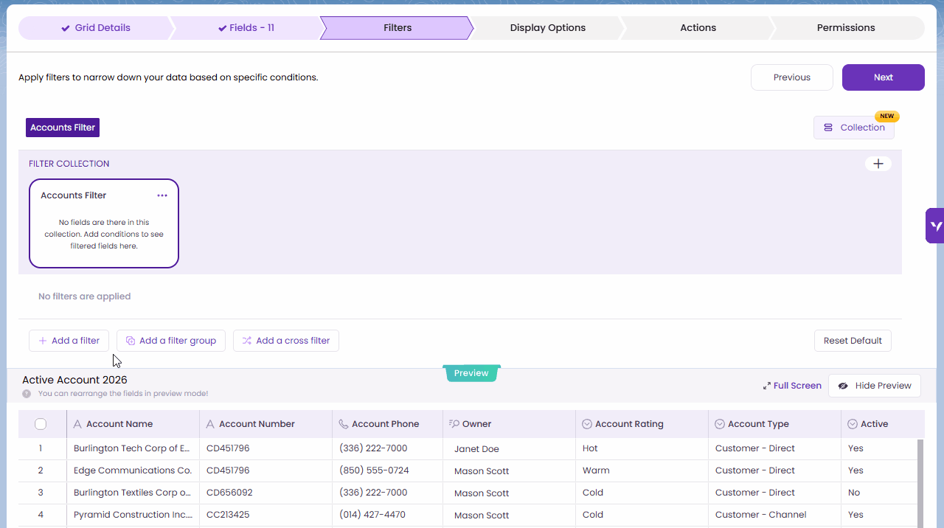
Task: Click Add a cross filter
Action: click(x=286, y=341)
